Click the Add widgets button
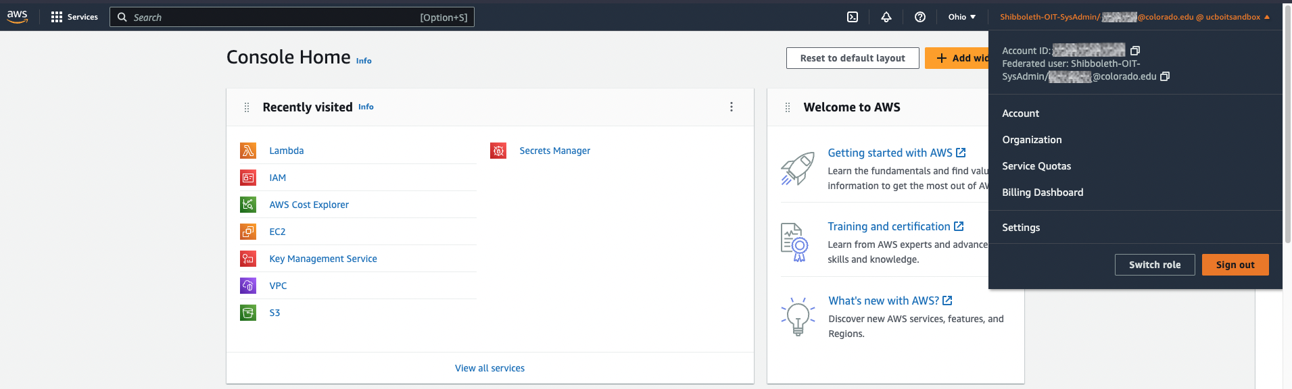 coord(957,58)
